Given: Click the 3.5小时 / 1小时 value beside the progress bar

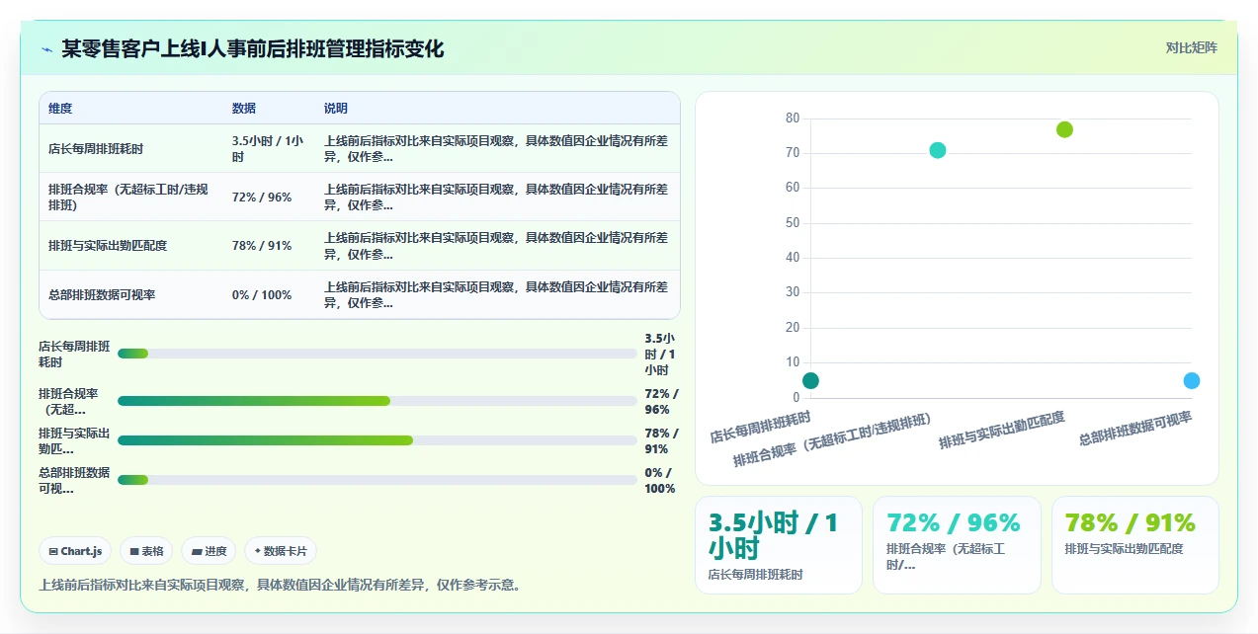Looking at the screenshot, I should click(661, 354).
